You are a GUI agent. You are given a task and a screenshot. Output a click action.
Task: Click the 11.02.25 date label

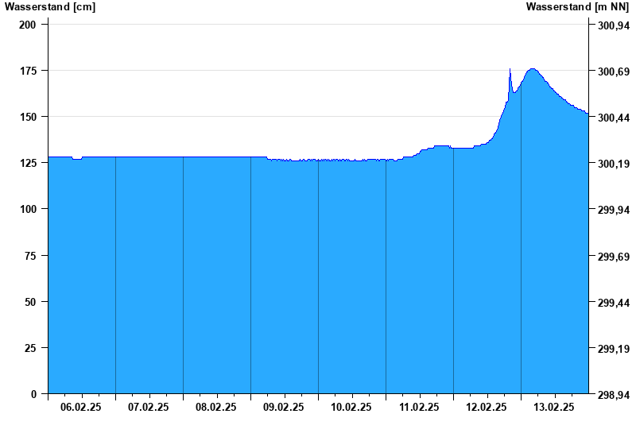[419, 408]
